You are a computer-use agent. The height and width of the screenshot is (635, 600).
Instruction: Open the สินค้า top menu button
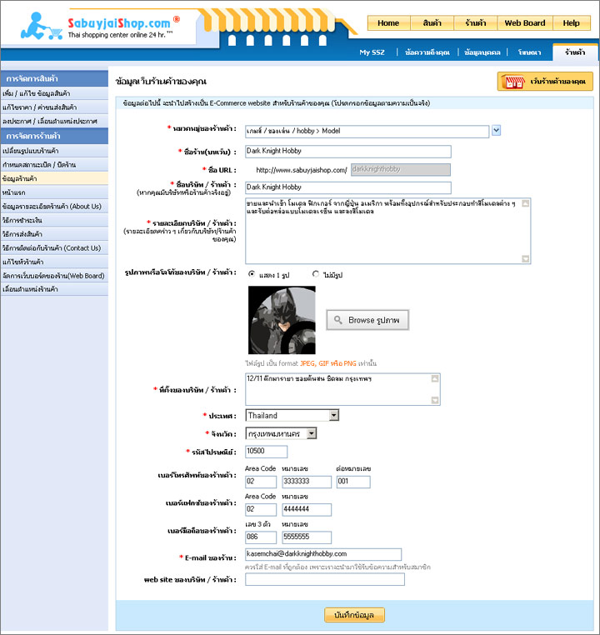click(x=432, y=23)
